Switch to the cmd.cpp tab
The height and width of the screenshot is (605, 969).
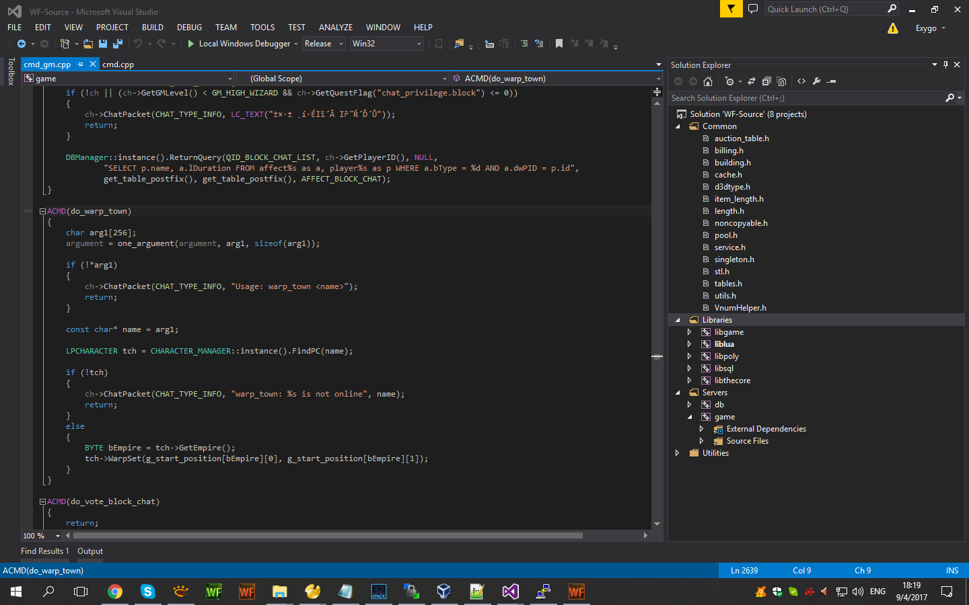pyautogui.click(x=118, y=65)
